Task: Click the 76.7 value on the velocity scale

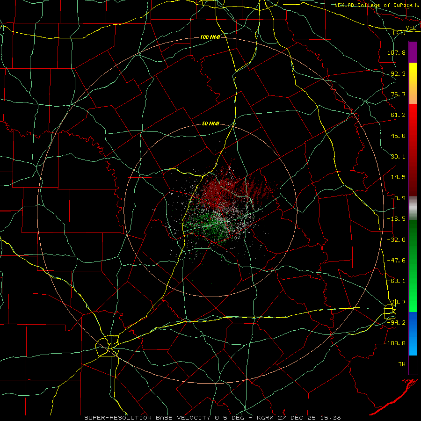Action: pyautogui.click(x=398, y=94)
